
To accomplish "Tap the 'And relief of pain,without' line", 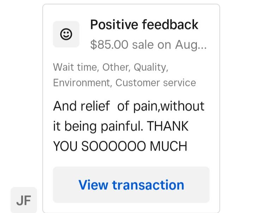I will click(x=129, y=106).
